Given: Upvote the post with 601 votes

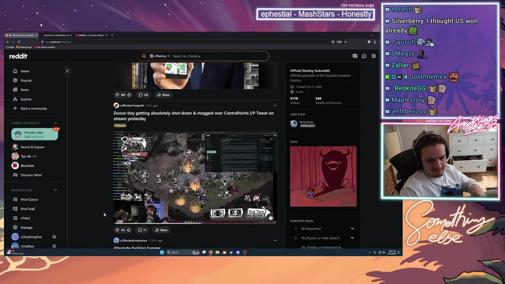Looking at the screenshot, I should pyautogui.click(x=117, y=95).
